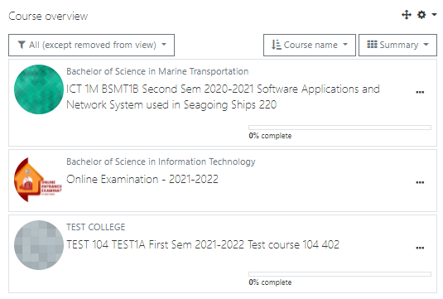Image resolution: width=443 pixels, height=299 pixels.
Task: Expand the All (except removed from view) filter
Action: click(92, 45)
